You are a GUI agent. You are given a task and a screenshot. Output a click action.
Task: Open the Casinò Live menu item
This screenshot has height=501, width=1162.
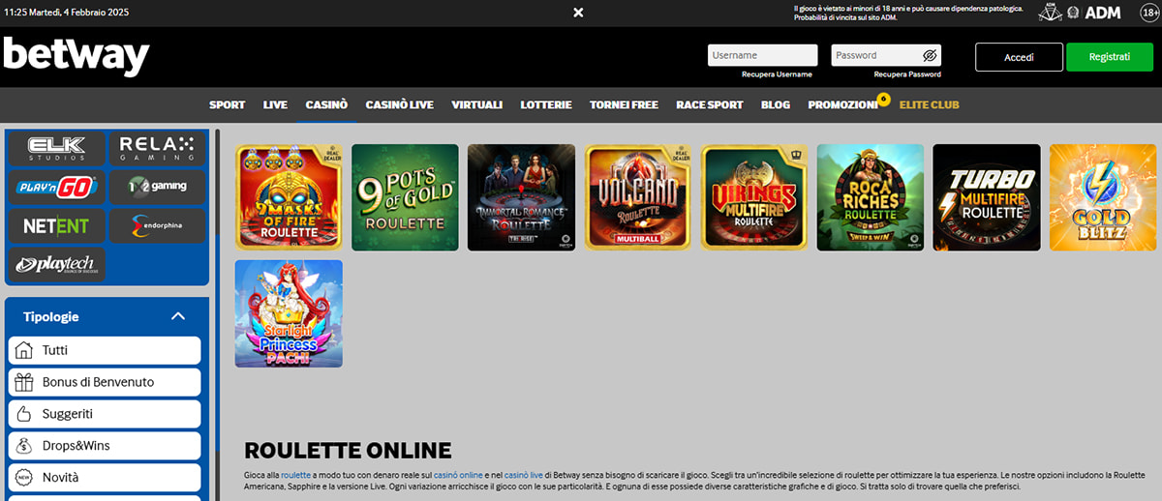pyautogui.click(x=400, y=104)
